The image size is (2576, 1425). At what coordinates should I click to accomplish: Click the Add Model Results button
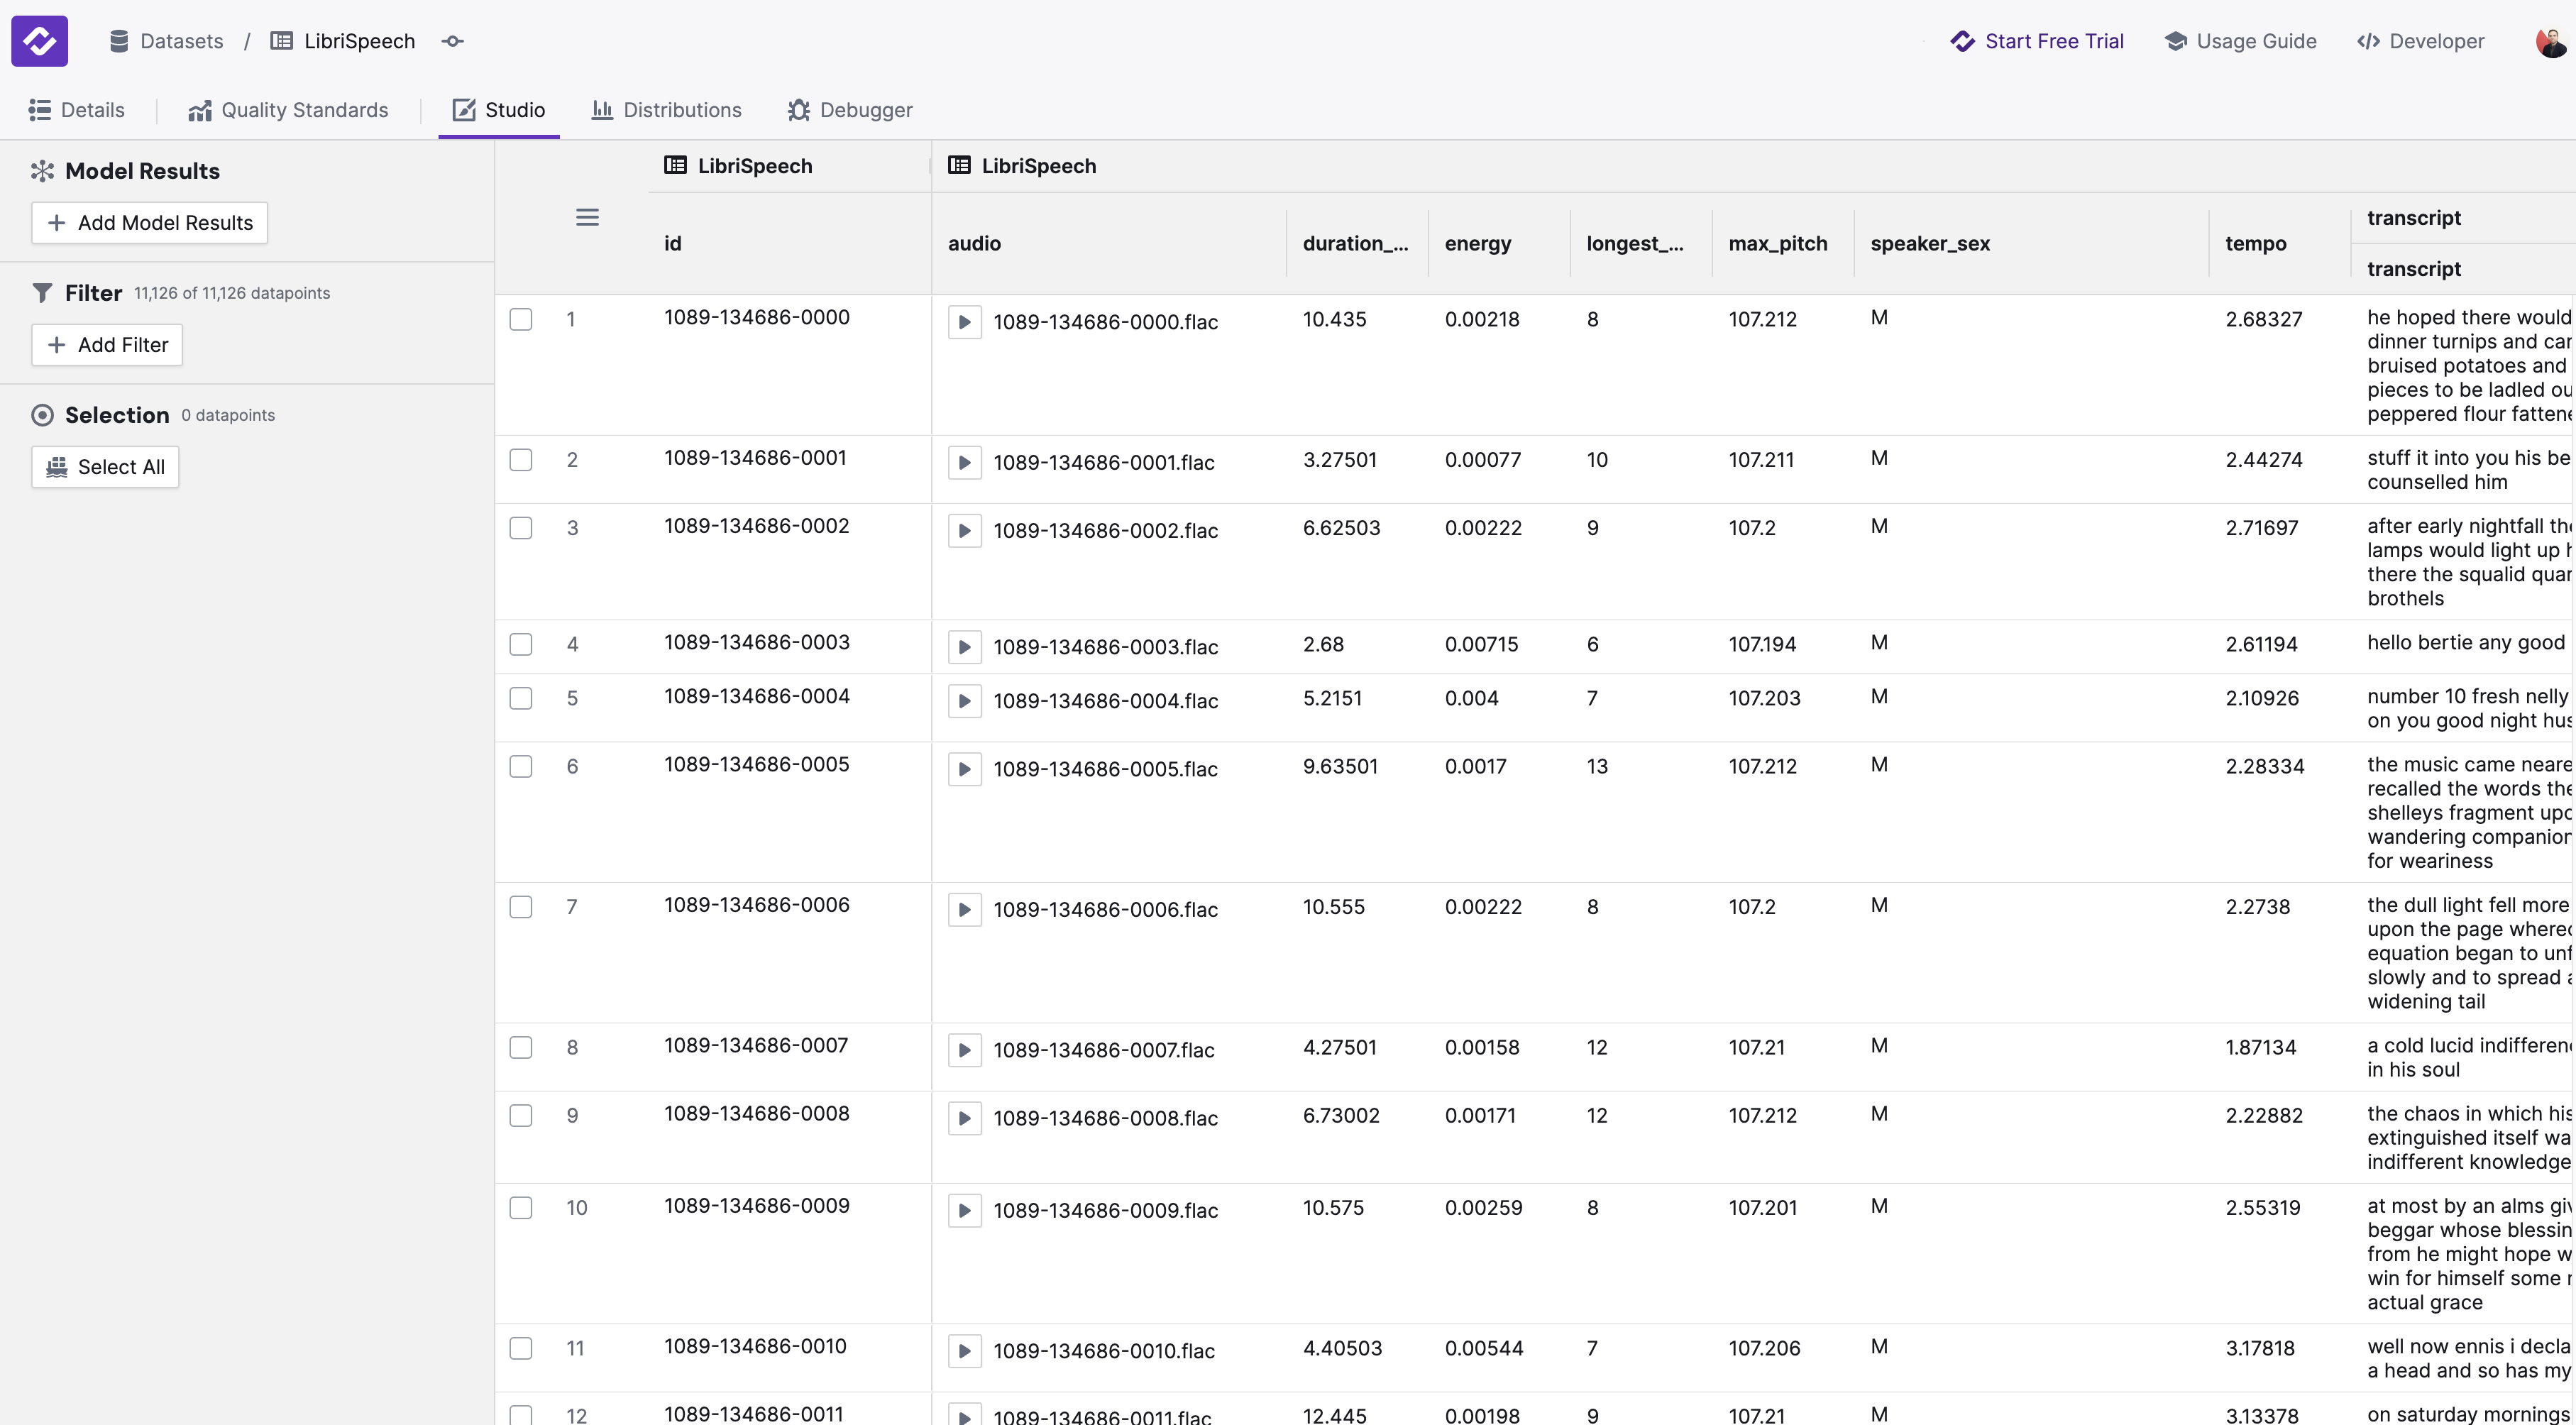[x=149, y=222]
